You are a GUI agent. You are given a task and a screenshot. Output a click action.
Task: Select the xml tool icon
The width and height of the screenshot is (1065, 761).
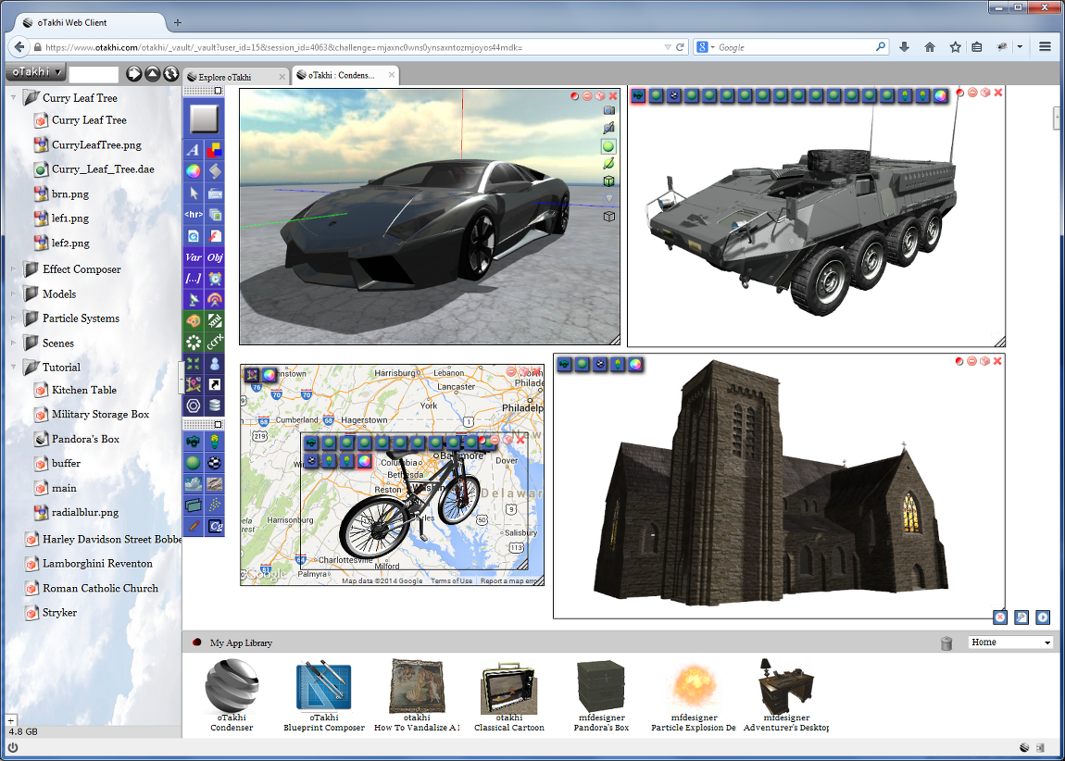point(215,320)
